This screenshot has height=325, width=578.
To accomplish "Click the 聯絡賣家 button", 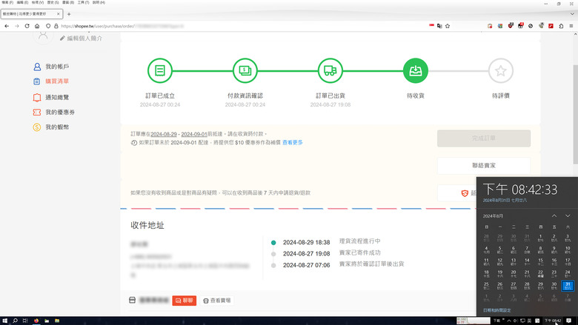I will 484,166.
